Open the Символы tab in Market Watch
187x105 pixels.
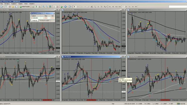34,21
